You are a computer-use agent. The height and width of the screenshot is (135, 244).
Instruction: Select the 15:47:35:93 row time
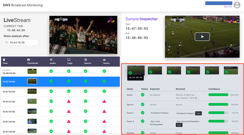(9, 122)
